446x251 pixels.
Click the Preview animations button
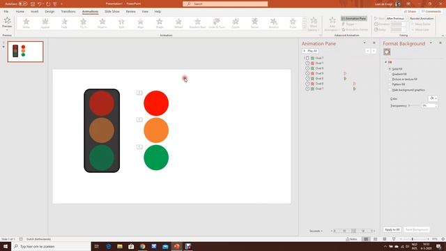point(7,23)
